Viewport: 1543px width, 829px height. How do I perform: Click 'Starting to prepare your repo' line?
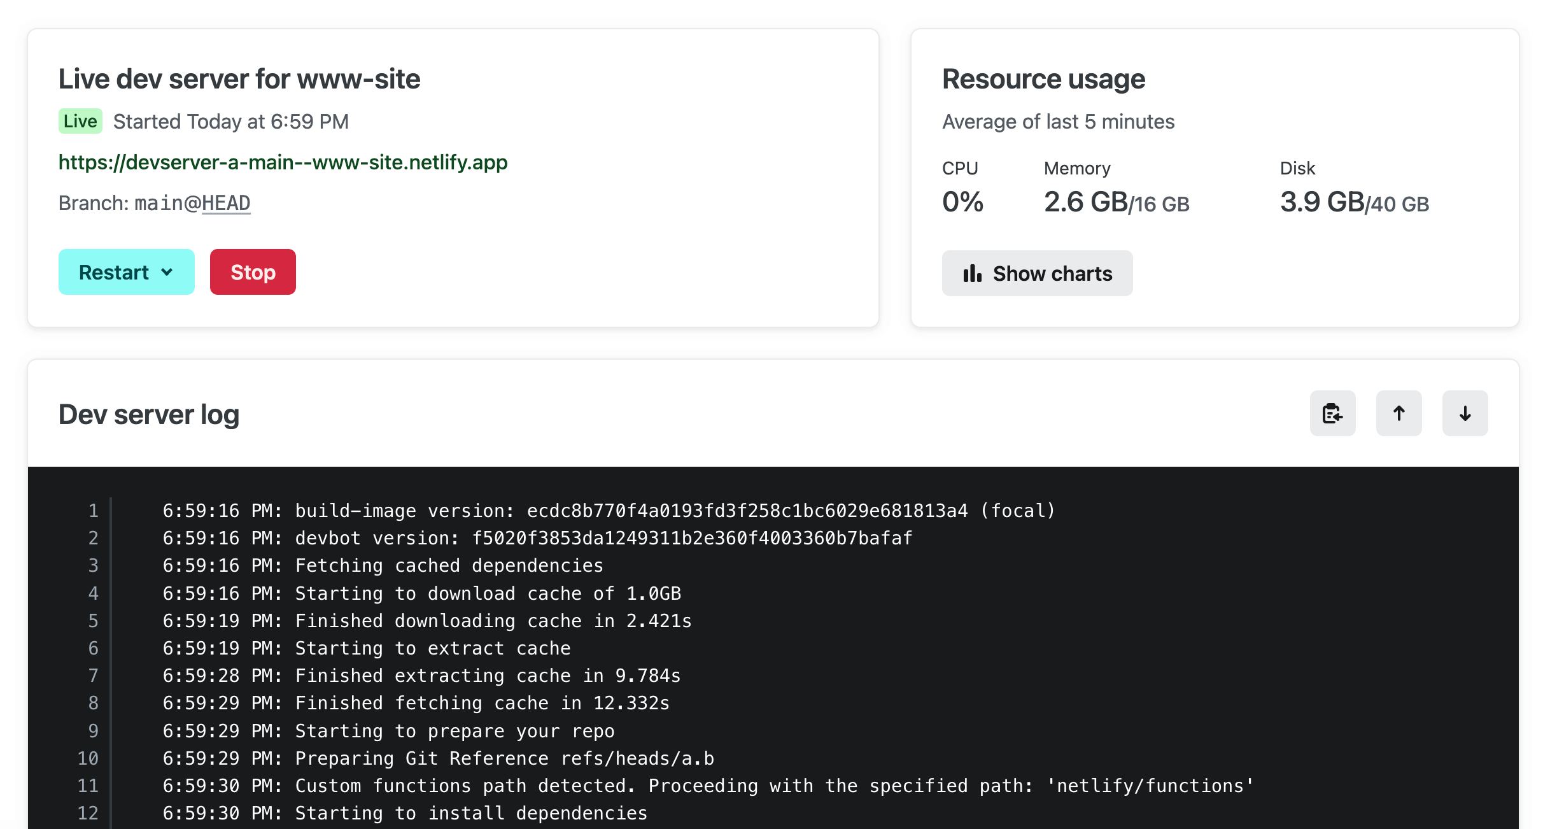point(388,731)
